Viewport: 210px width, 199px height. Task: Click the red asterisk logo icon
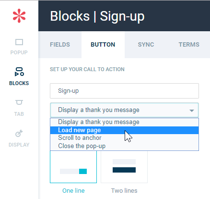(x=19, y=16)
